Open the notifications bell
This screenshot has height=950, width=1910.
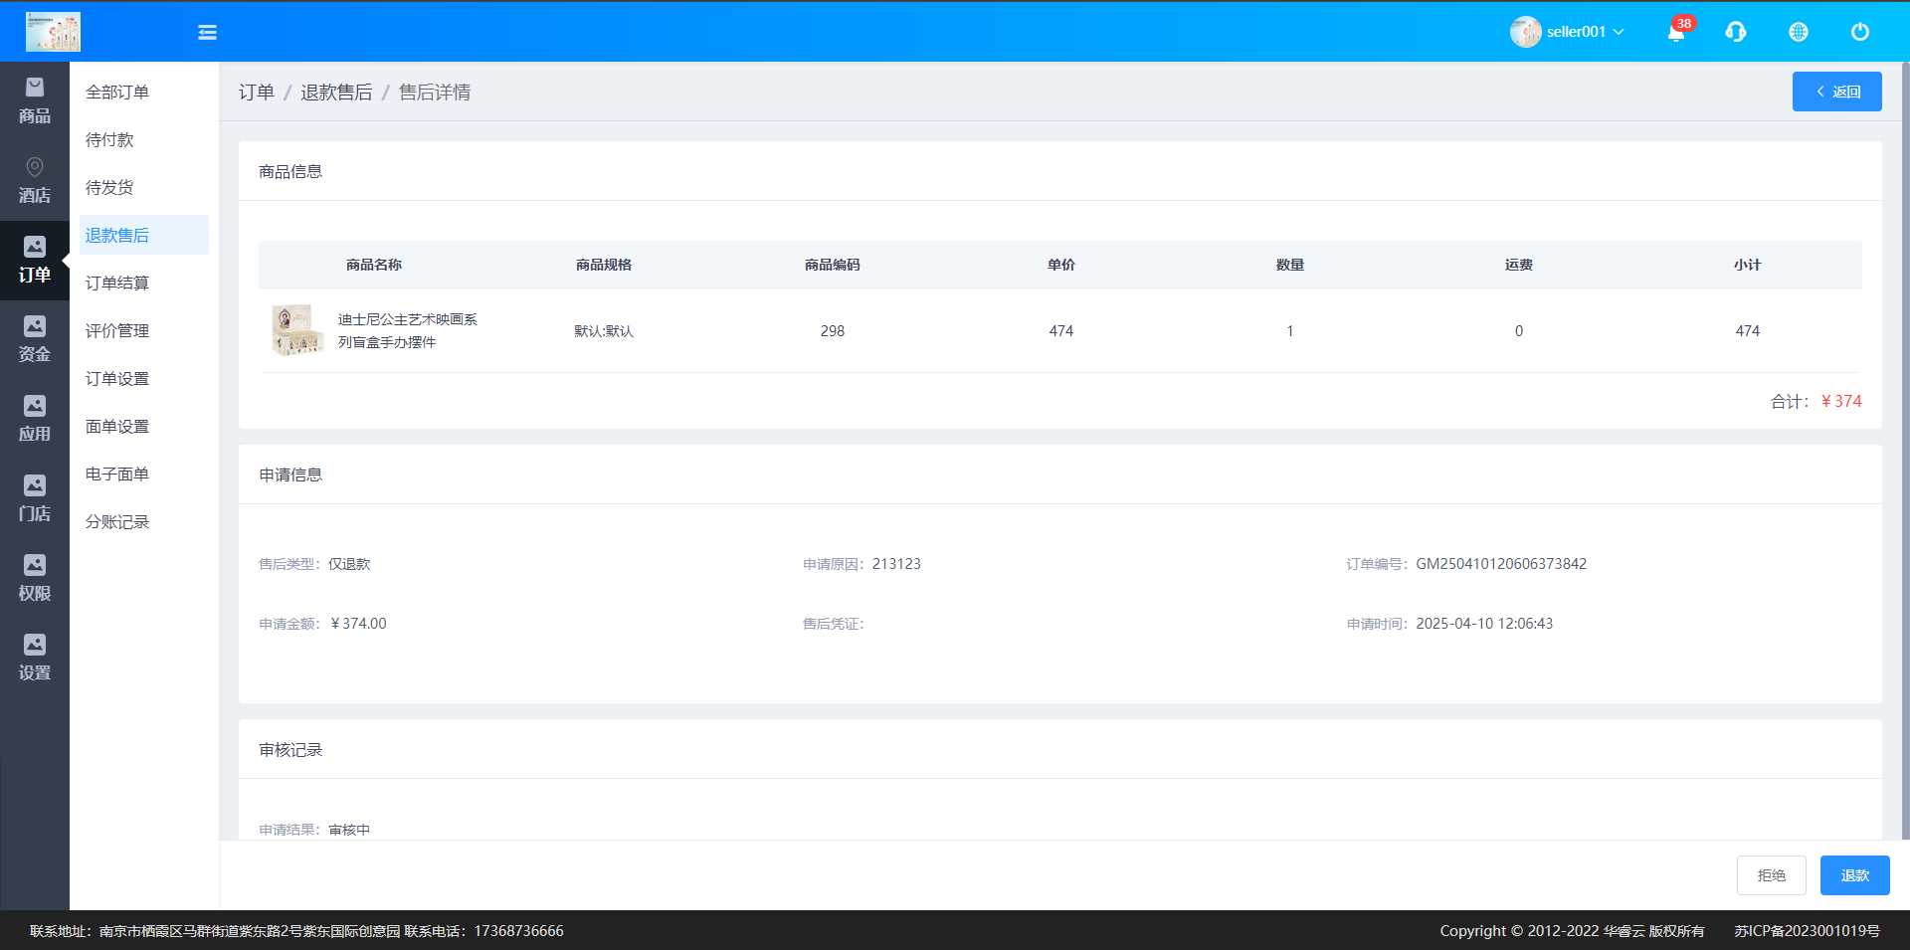(1676, 32)
